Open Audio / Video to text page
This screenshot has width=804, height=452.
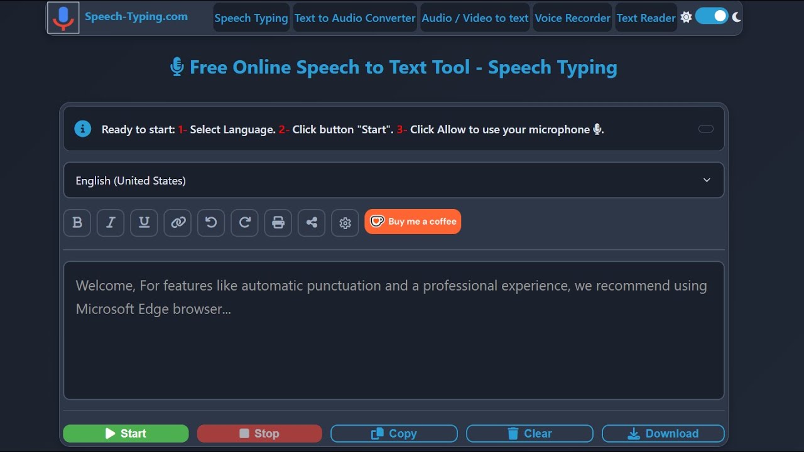[x=475, y=18]
